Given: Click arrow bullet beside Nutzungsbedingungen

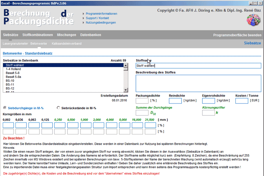Looking at the screenshot, I should click(83, 23).
